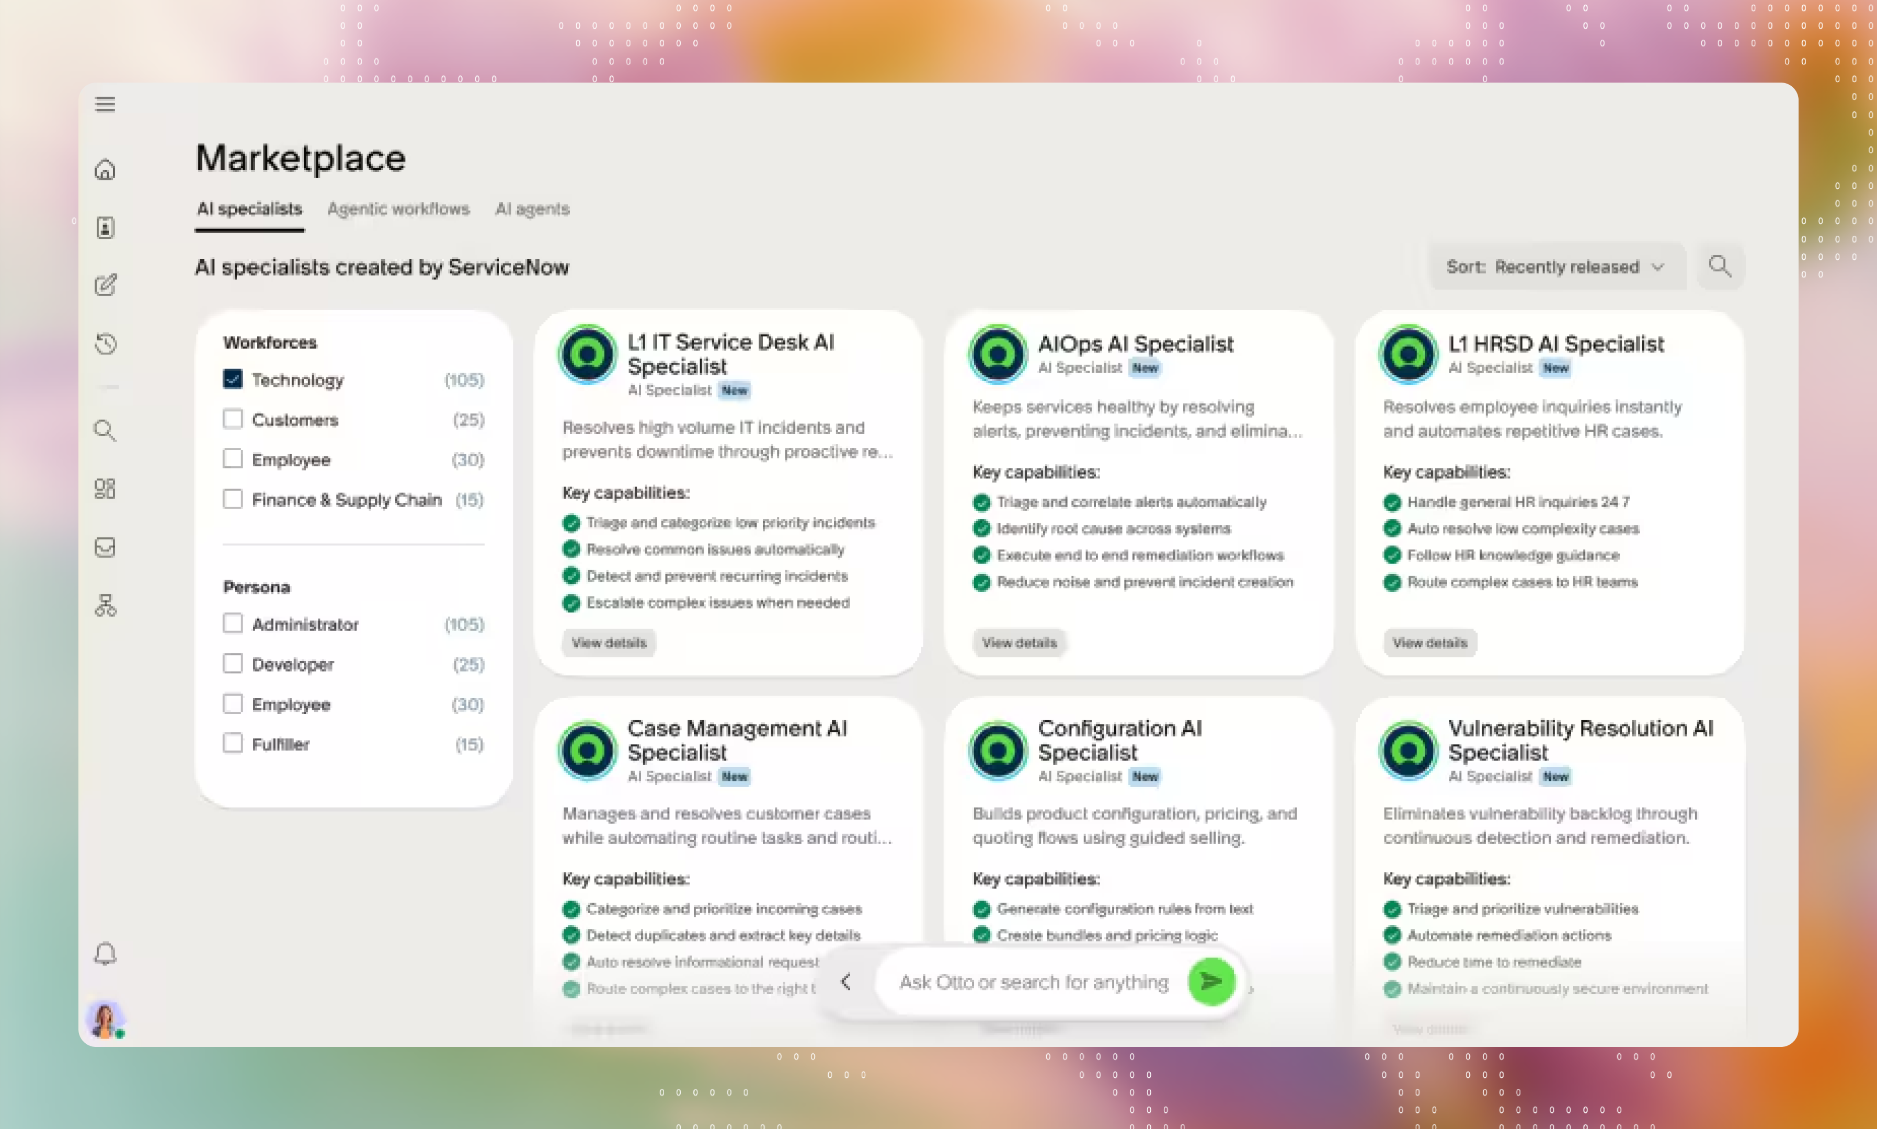Click the L1 IT Service Desk specialist logo
1877x1129 pixels.
[x=587, y=354]
